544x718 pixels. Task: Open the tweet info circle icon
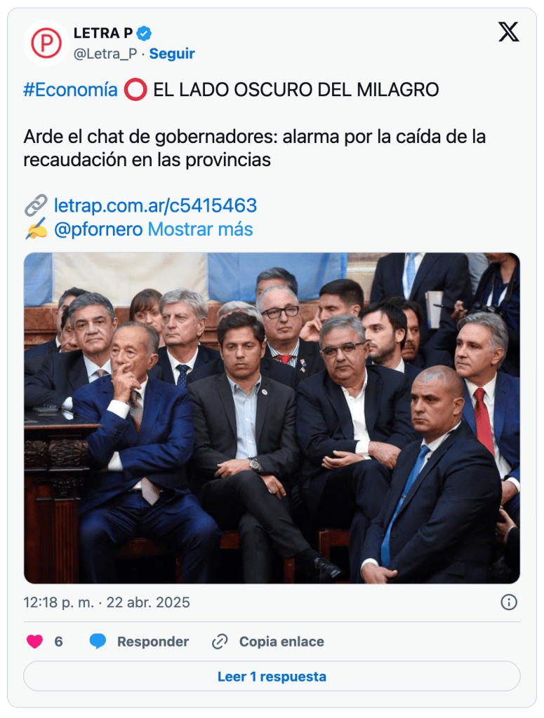coord(509,602)
